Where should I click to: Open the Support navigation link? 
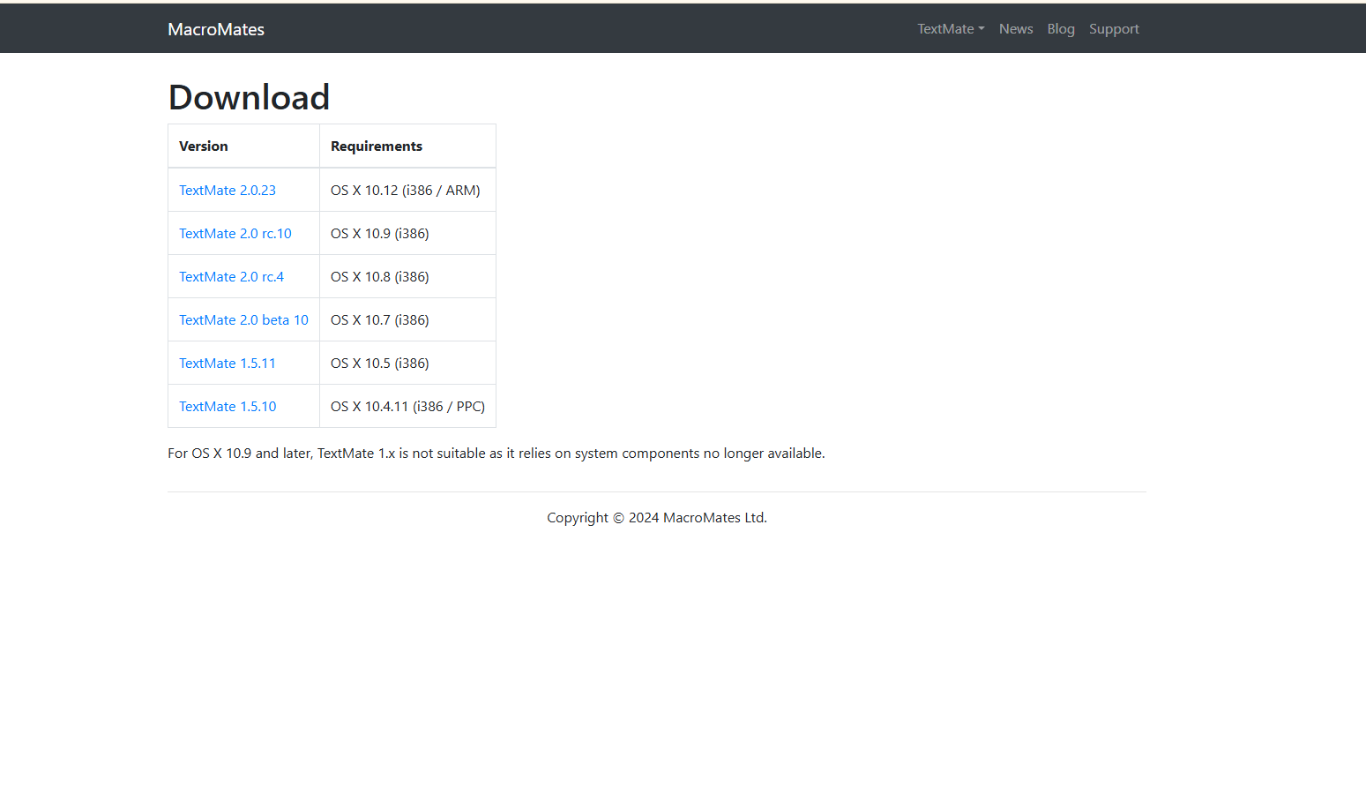click(1113, 29)
